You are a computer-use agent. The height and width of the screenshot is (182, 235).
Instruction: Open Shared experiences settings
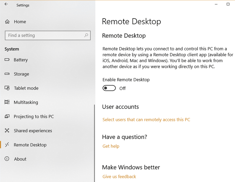(x=33, y=131)
